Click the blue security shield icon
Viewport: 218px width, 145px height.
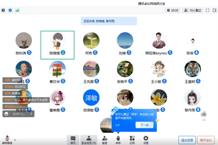tap(10, 10)
